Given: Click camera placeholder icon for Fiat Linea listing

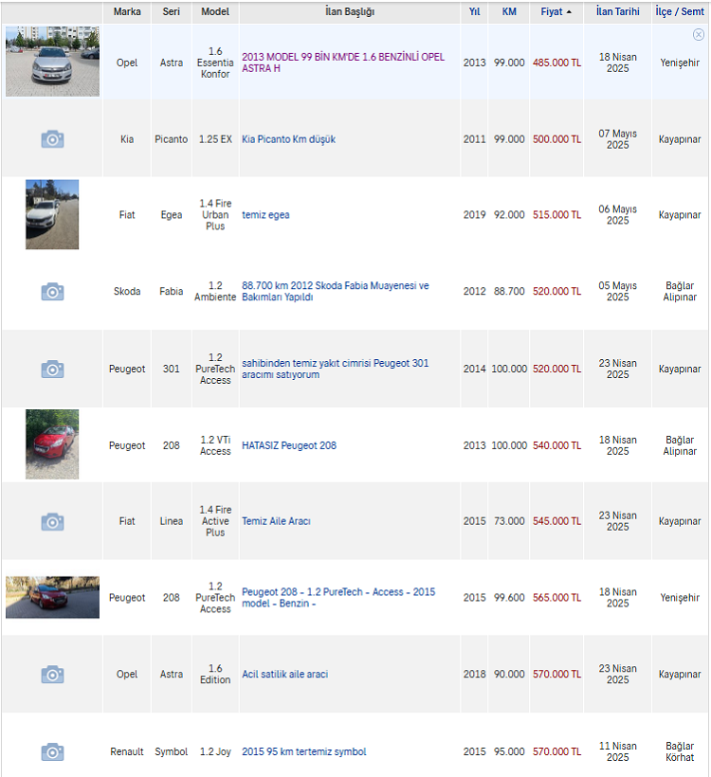Looking at the screenshot, I should [52, 522].
